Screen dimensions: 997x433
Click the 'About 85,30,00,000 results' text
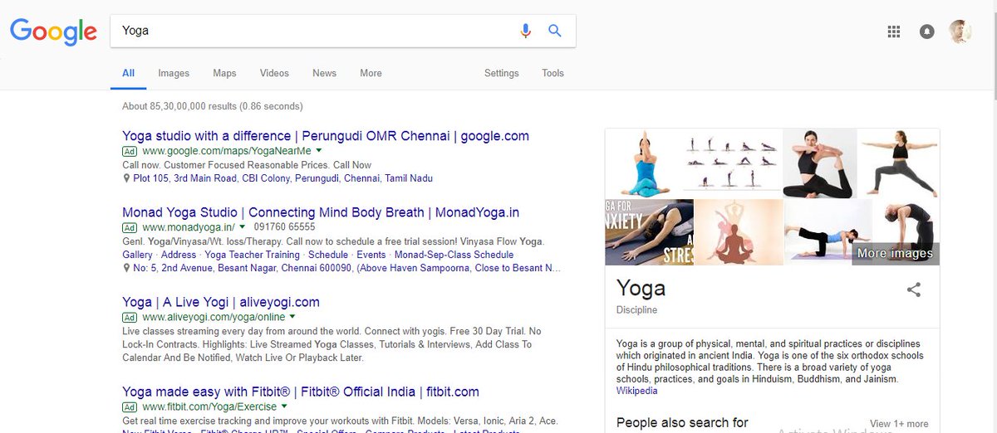213,106
